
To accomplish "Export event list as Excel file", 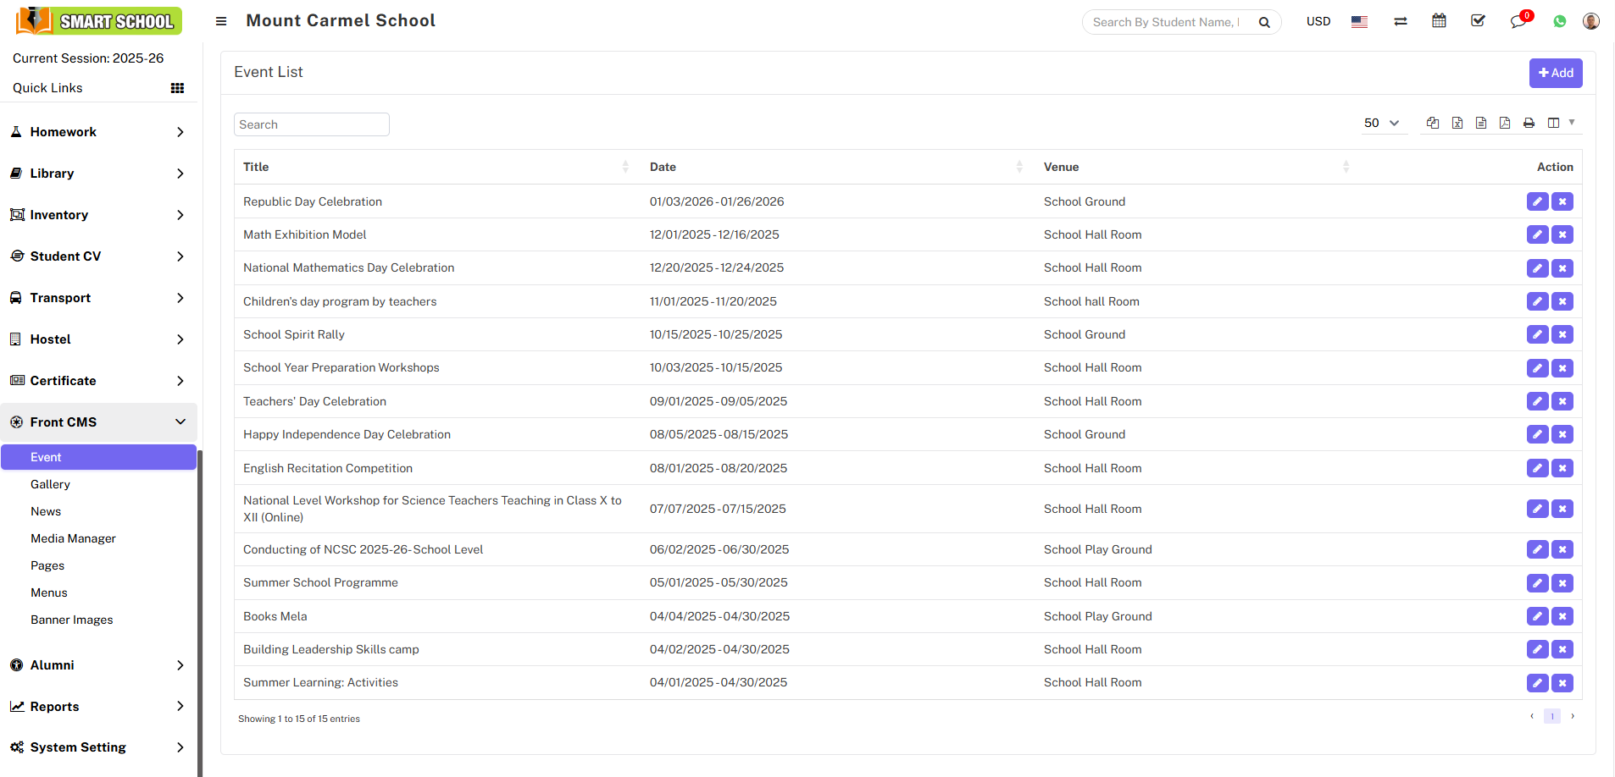I will (x=1457, y=123).
